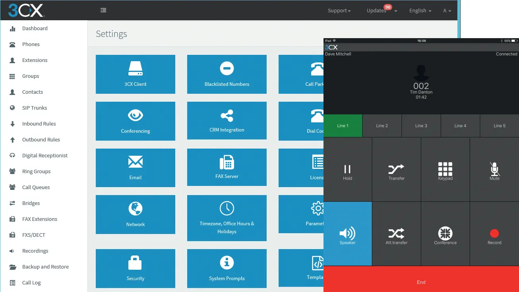
Task: Open Call Queues from sidebar
Action: (x=36, y=187)
